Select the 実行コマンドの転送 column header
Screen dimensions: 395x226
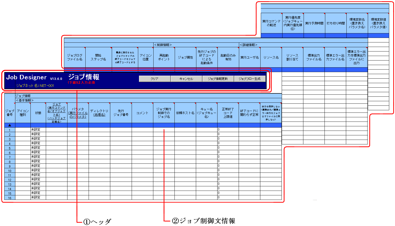(272, 23)
